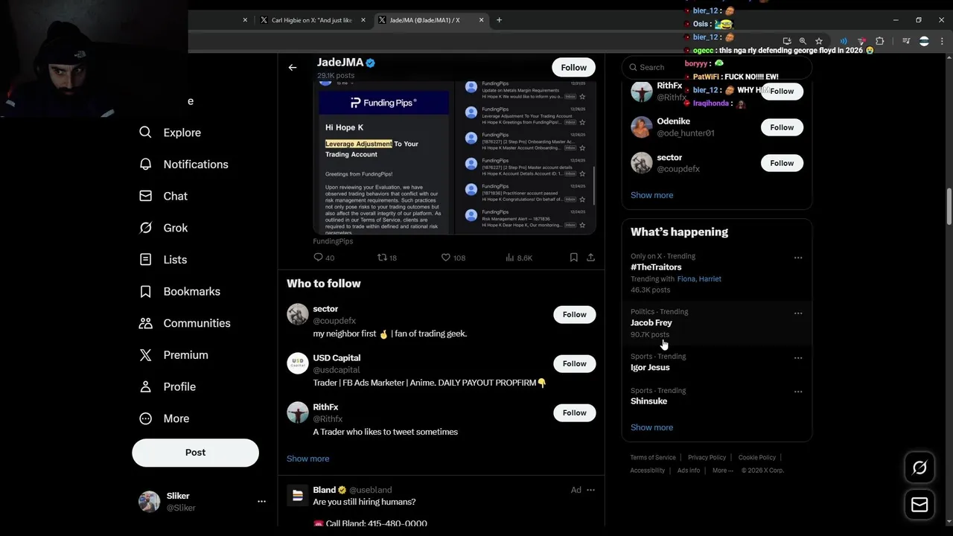Open Chat from the sidebar

coord(164,196)
